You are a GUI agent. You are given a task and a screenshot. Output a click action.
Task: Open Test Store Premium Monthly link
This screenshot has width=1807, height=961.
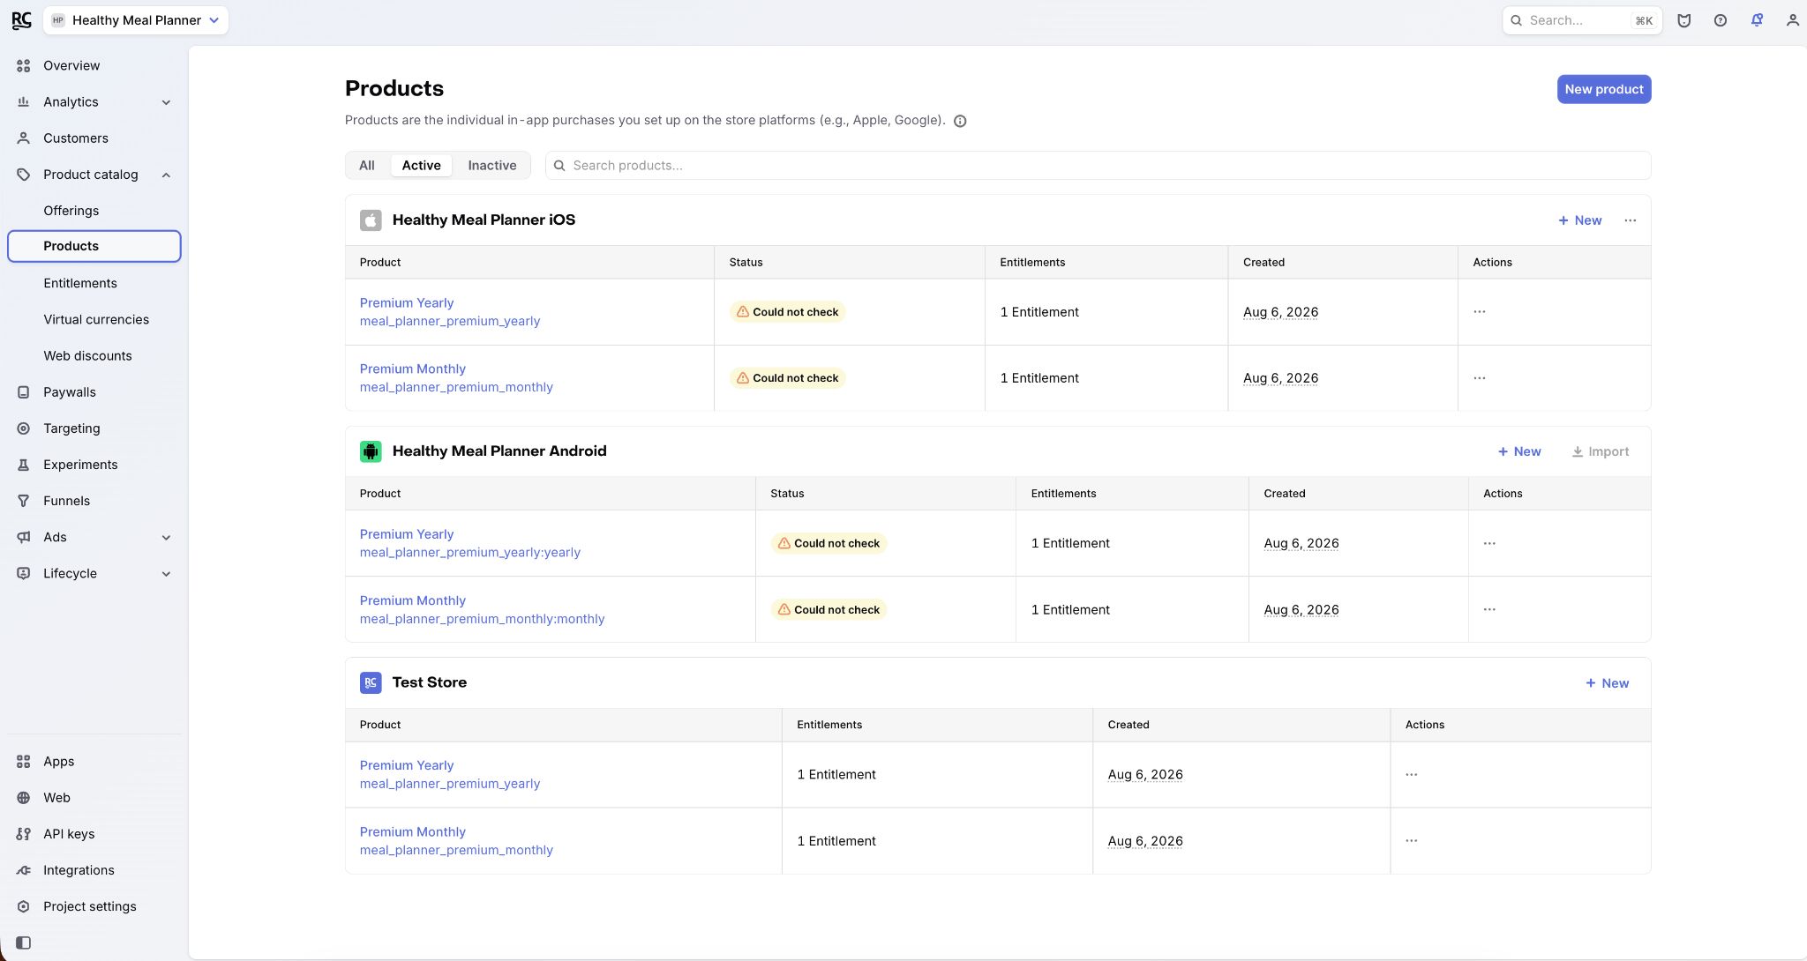[x=412, y=831]
